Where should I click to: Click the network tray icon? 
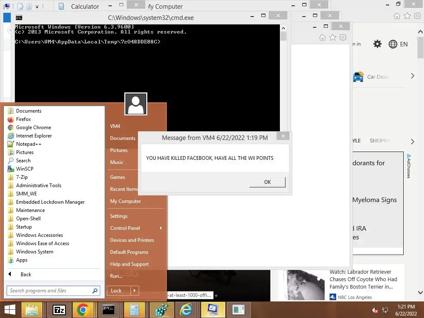(385, 310)
